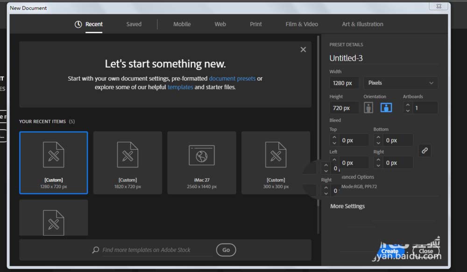The image size is (467, 272).
Task: Click the clock icon on Recent tab
Action: click(78, 24)
